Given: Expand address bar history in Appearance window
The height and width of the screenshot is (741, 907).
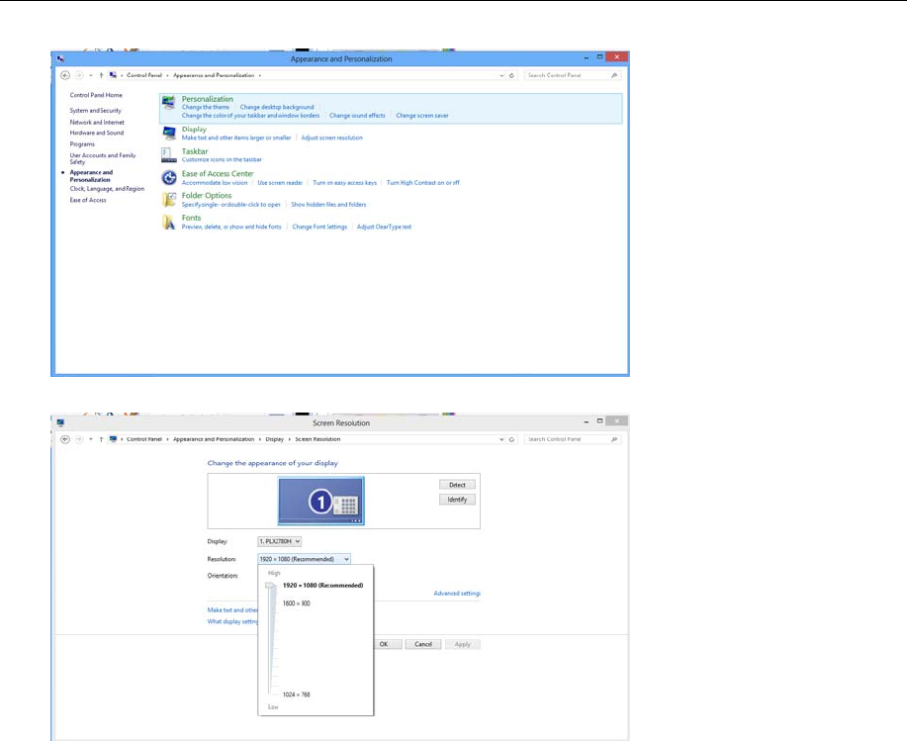Looking at the screenshot, I should [x=500, y=75].
